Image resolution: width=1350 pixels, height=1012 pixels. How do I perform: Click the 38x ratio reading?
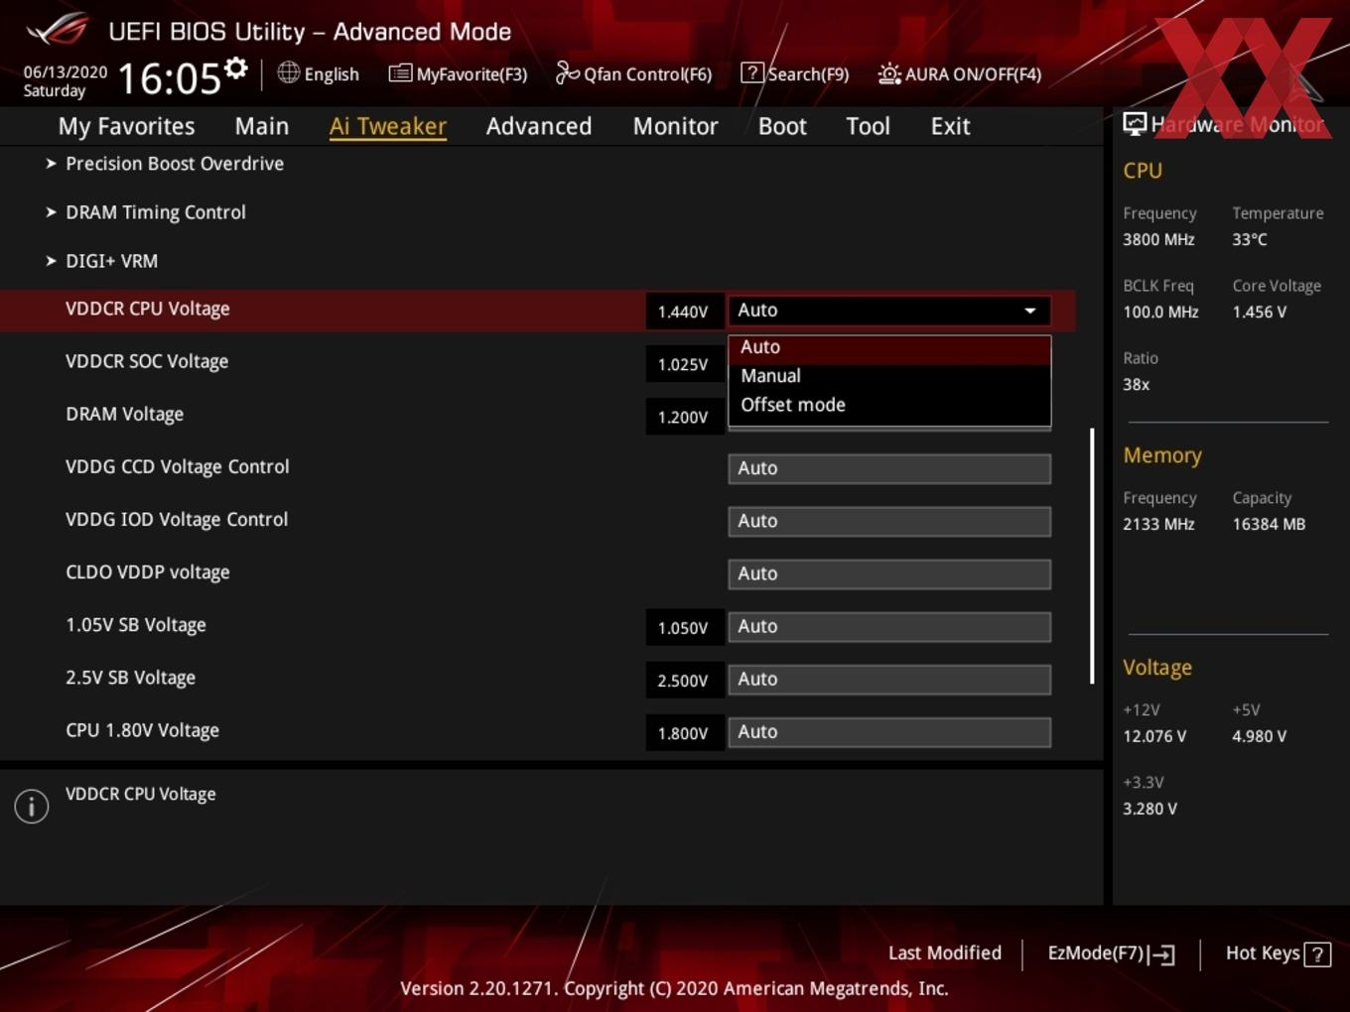click(x=1137, y=384)
